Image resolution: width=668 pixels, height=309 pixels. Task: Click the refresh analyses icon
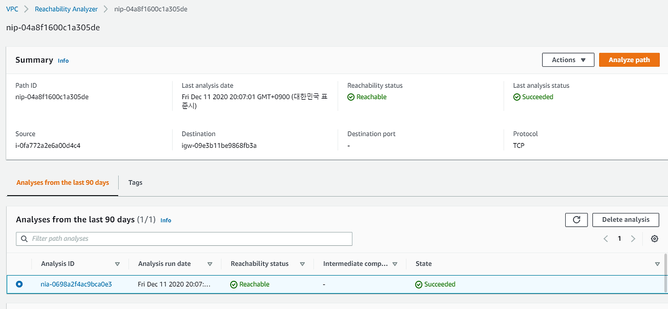(576, 220)
